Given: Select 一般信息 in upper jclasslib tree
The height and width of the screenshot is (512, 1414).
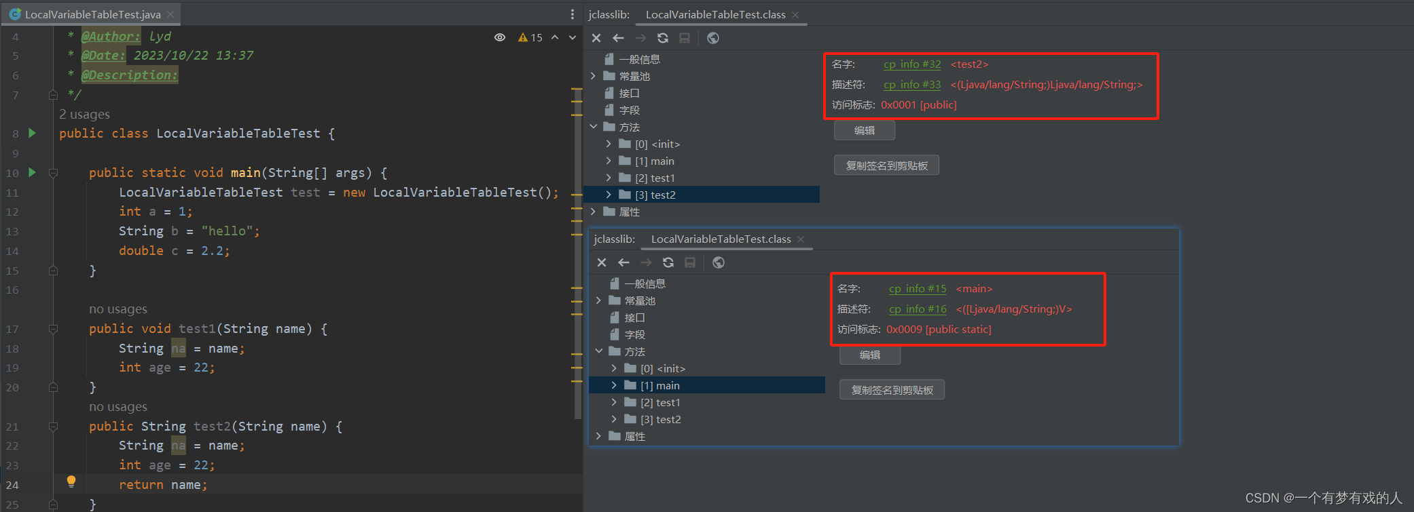Looking at the screenshot, I should [x=639, y=59].
